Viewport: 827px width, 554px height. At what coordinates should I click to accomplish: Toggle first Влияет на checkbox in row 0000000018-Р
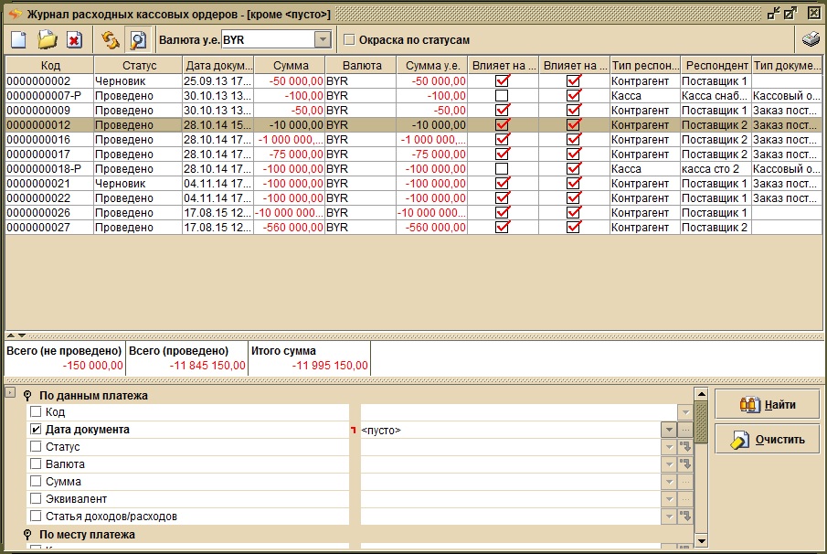[502, 169]
